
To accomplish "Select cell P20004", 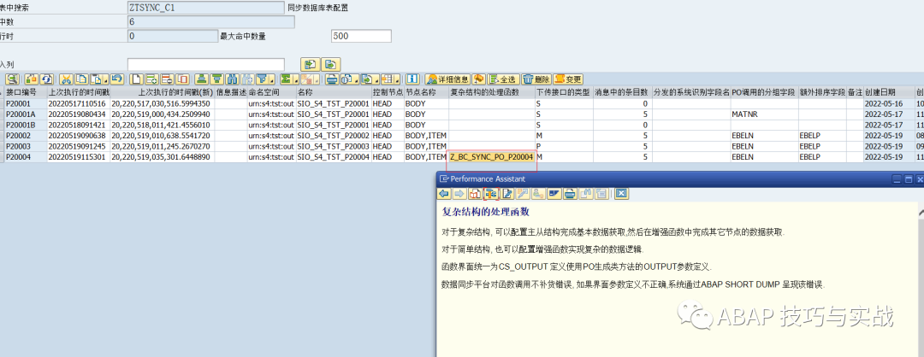I will pyautogui.click(x=26, y=157).
